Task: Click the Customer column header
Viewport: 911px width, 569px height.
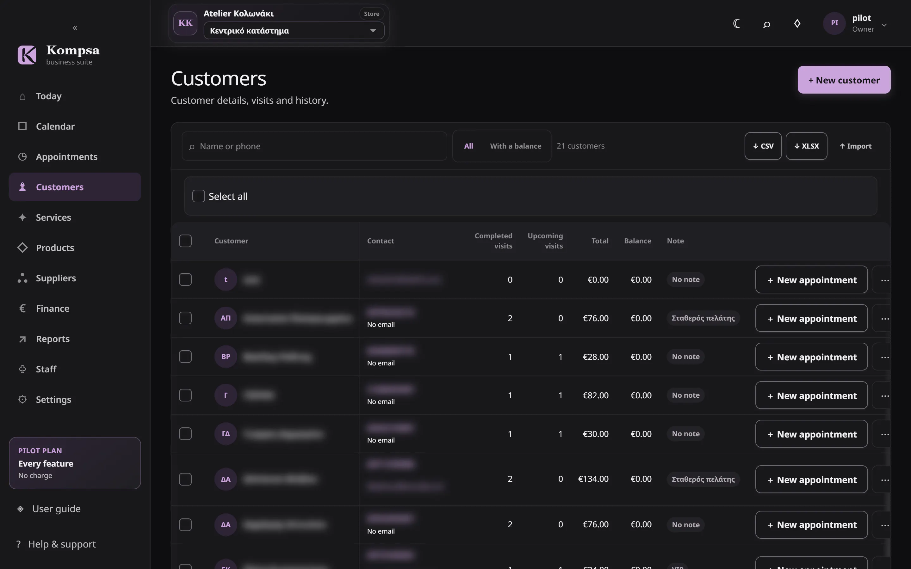Action: 231,241
